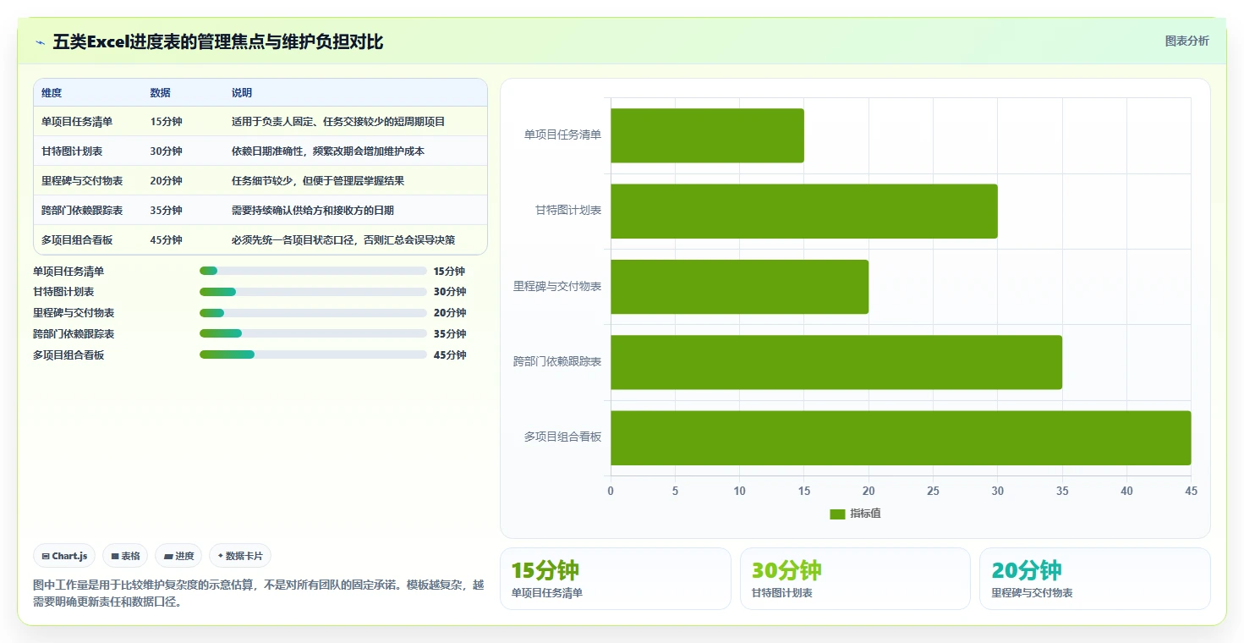Screen dimensions: 1244x643
Task: Click the 45分钟 value beside the progress bars
Action: click(450, 355)
